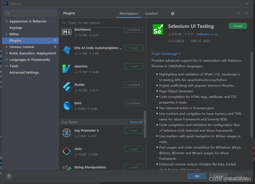Image resolution: width=255 pixels, height=184 pixels.
Task: Click the IdeaVim plugin icon
Action: coord(67,68)
